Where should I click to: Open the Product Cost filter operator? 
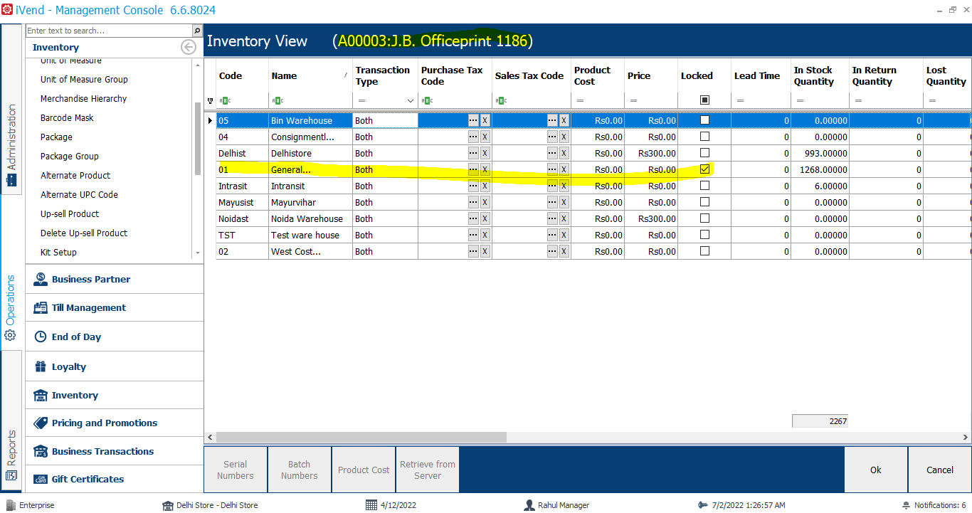point(580,100)
